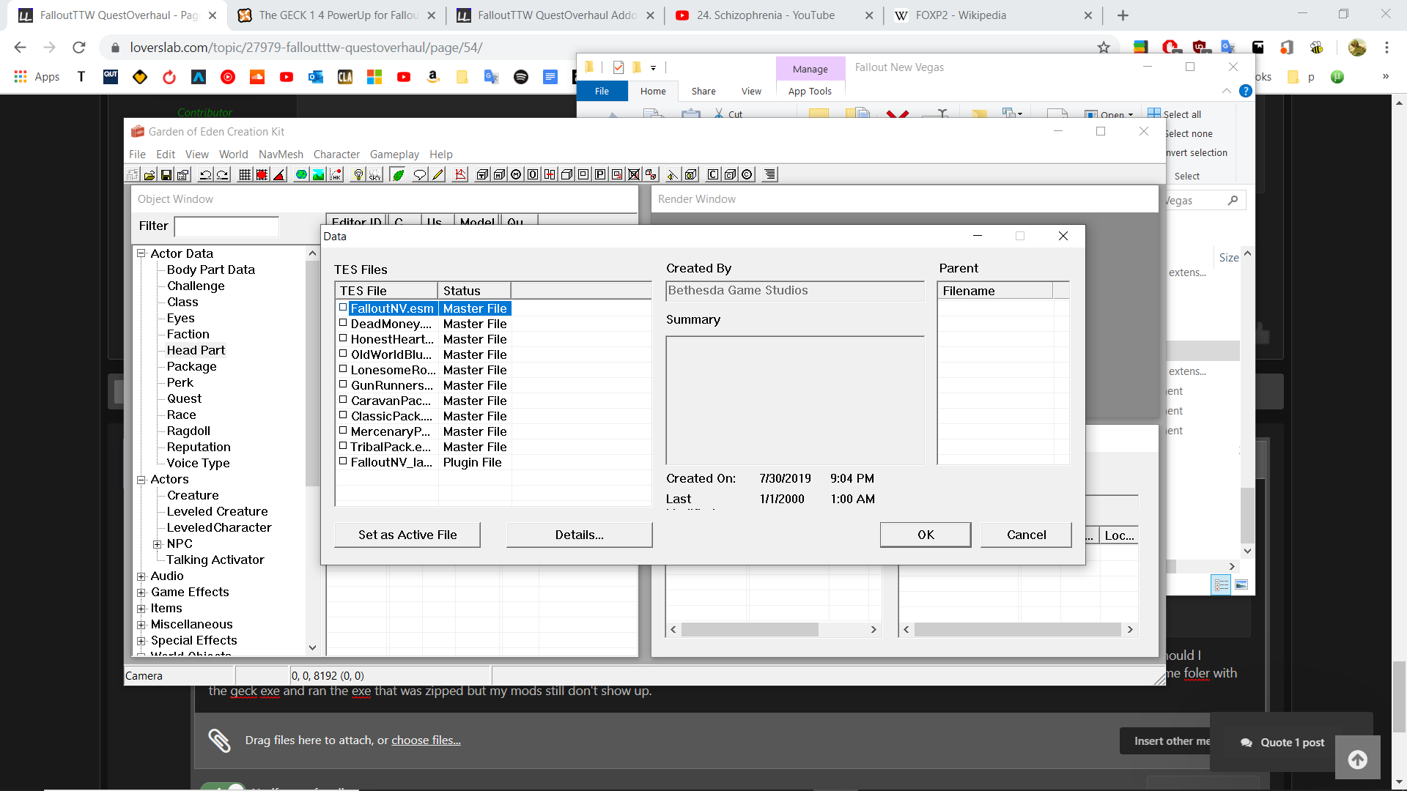1407x791 pixels.
Task: Click Cancel in the Data dialog
Action: point(1026,535)
